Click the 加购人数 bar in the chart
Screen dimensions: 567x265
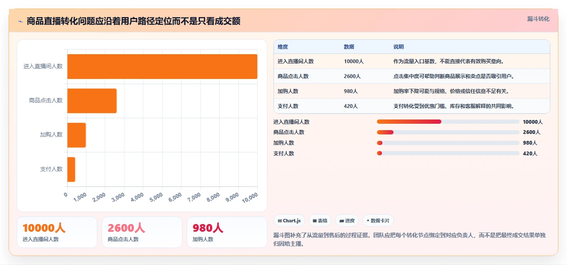tap(76, 135)
